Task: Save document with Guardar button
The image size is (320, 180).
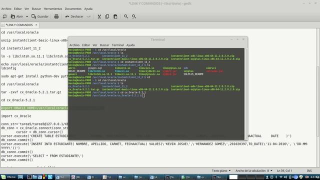Action: pos(40,16)
